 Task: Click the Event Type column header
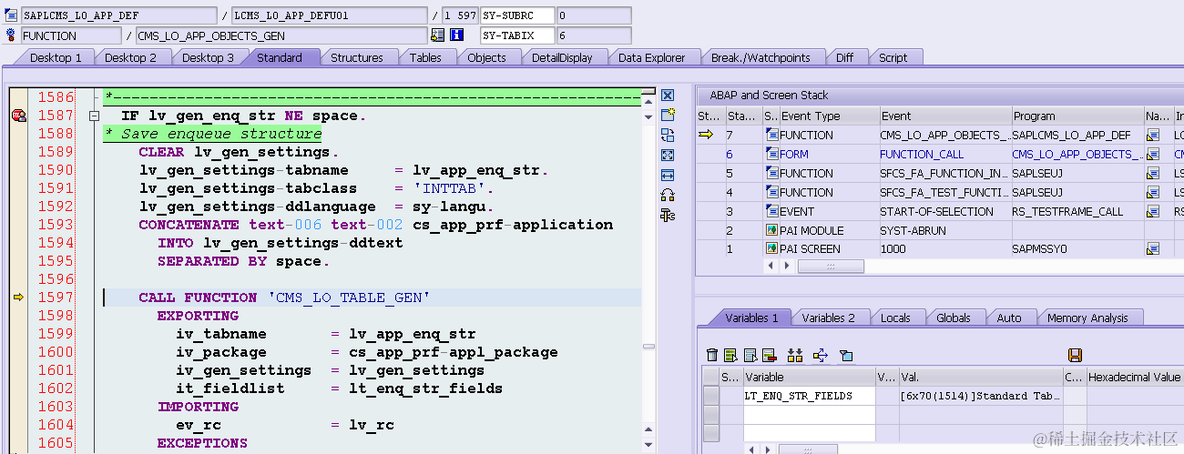tap(829, 116)
